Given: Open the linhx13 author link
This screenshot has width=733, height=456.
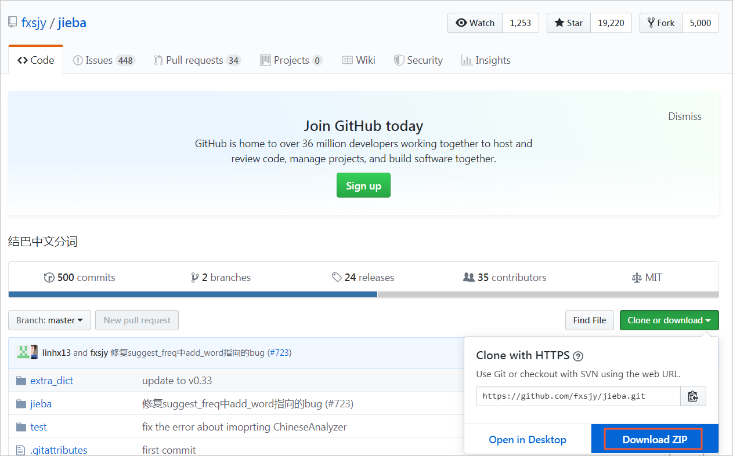Looking at the screenshot, I should click(56, 352).
